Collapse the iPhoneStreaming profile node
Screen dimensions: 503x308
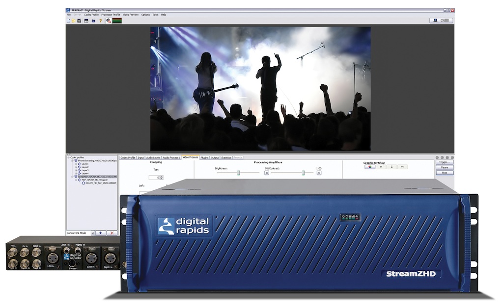tap(72, 161)
